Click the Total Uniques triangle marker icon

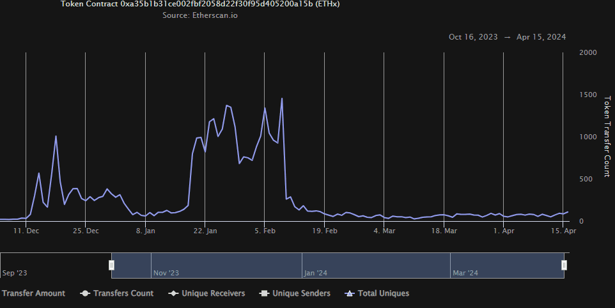349,294
